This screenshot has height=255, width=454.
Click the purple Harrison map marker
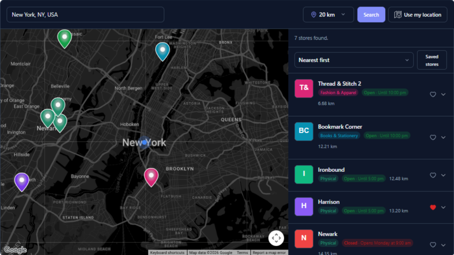tap(22, 182)
